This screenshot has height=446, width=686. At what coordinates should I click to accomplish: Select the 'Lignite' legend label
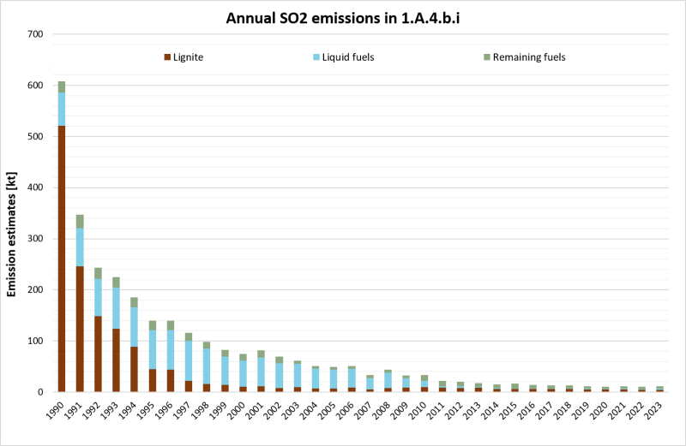[x=188, y=57]
